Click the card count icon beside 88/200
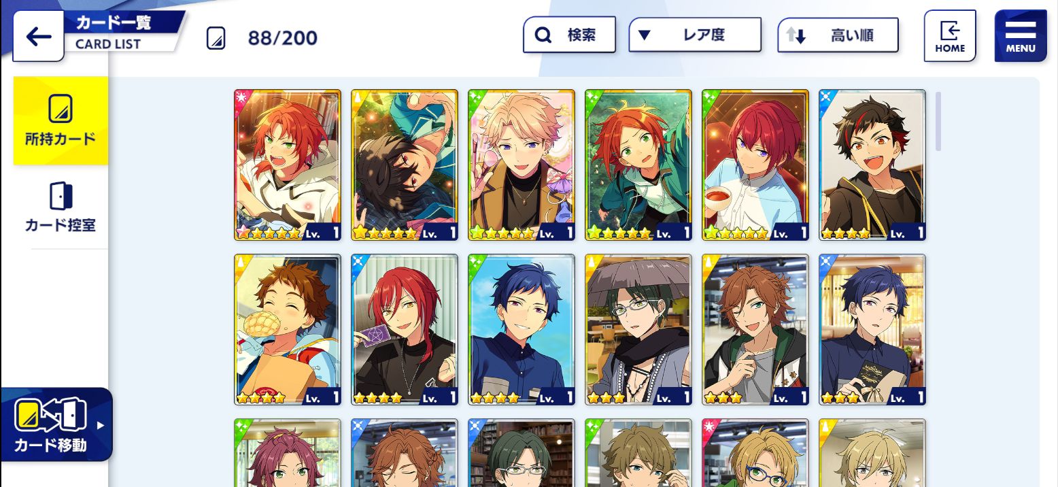The width and height of the screenshot is (1058, 487). click(x=216, y=38)
